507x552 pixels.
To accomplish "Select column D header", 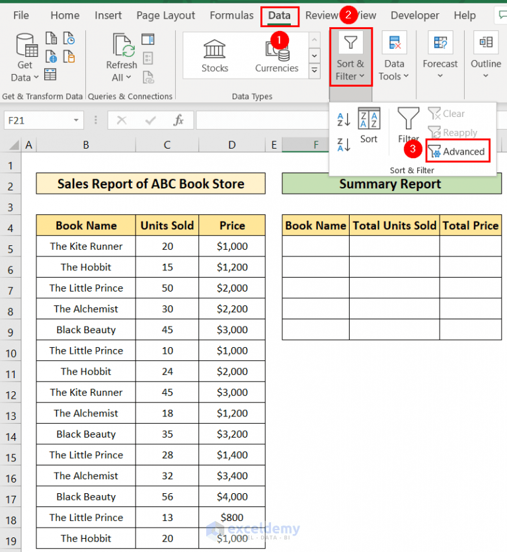I will coord(231,145).
